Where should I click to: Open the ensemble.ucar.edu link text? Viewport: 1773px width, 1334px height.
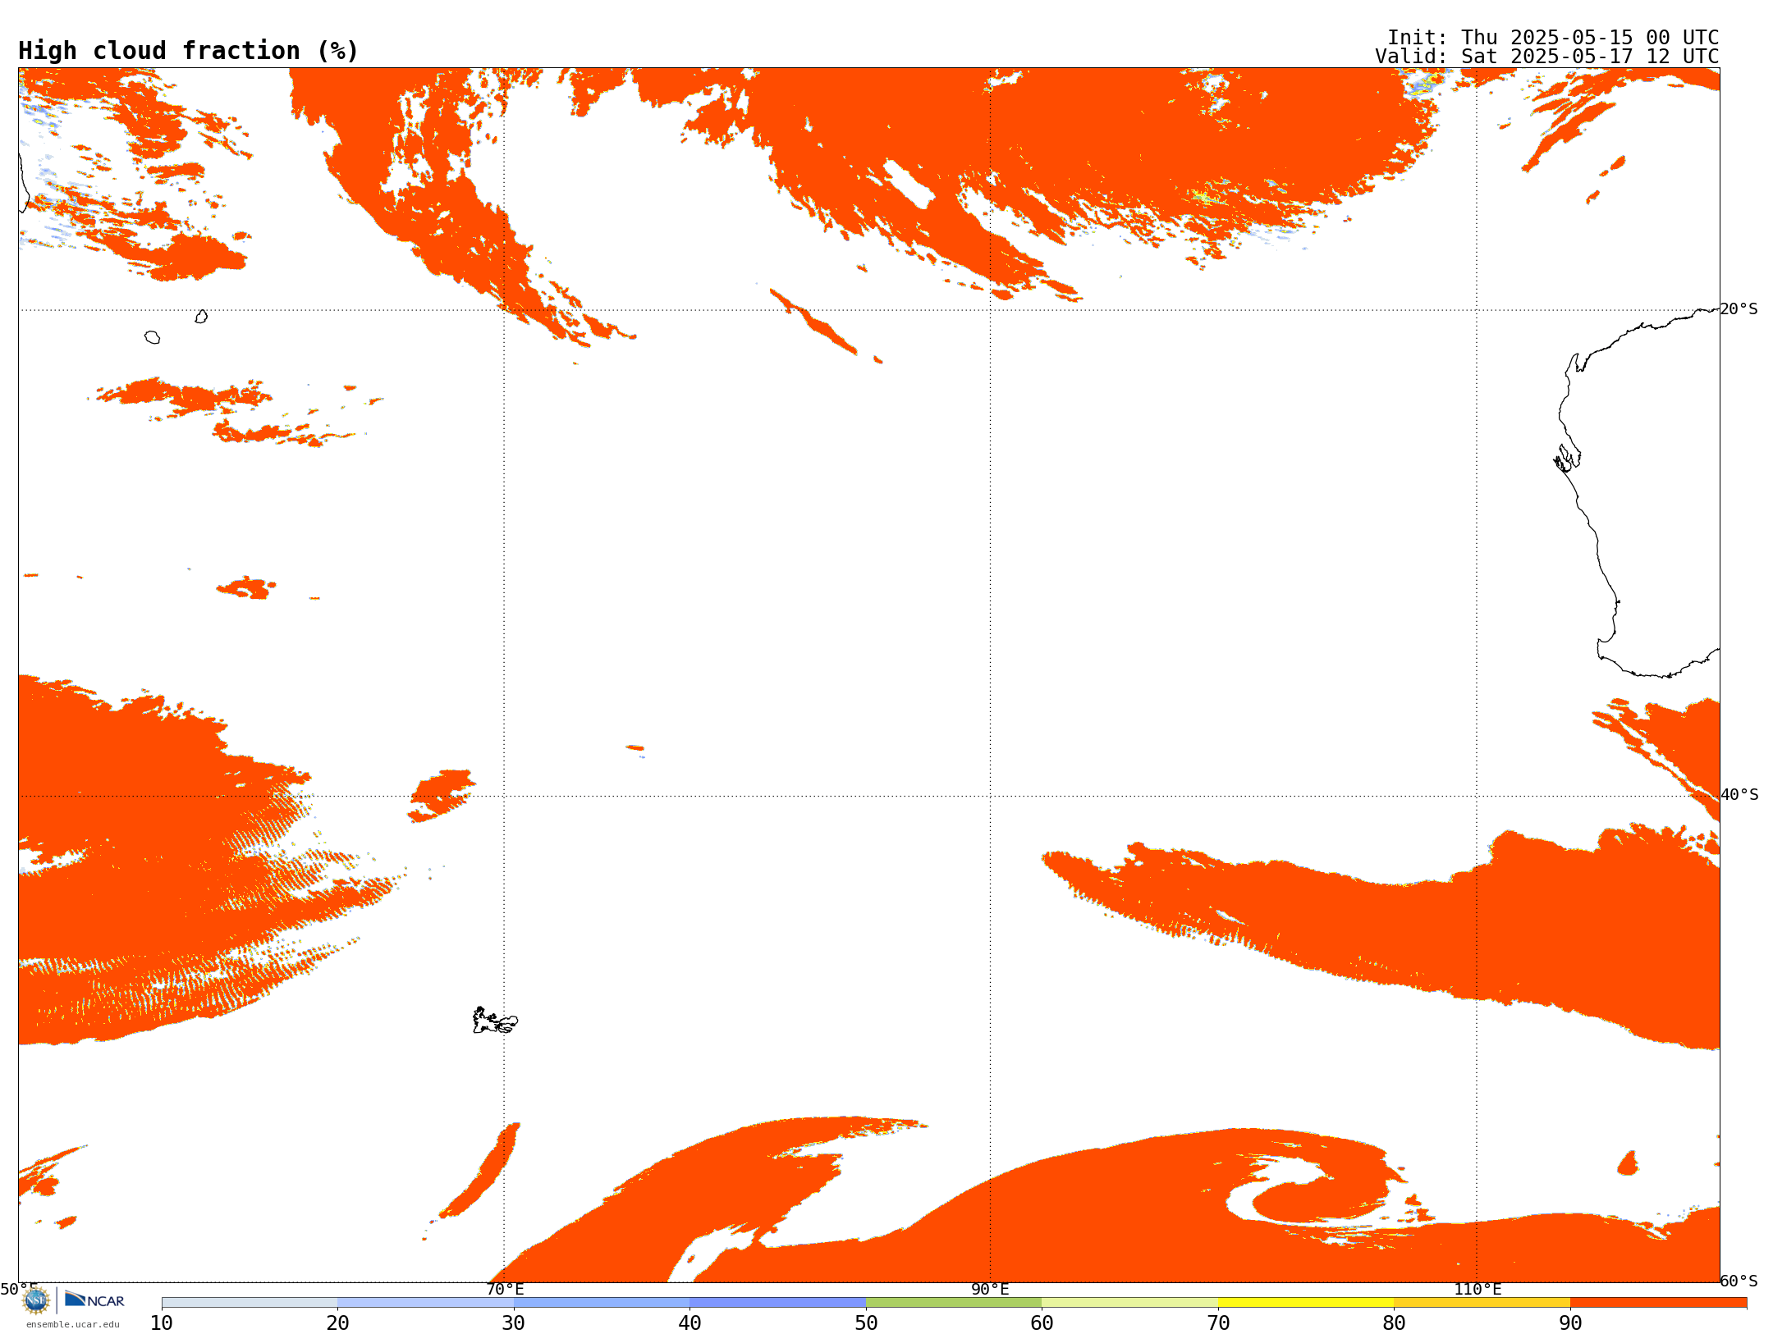(73, 1324)
